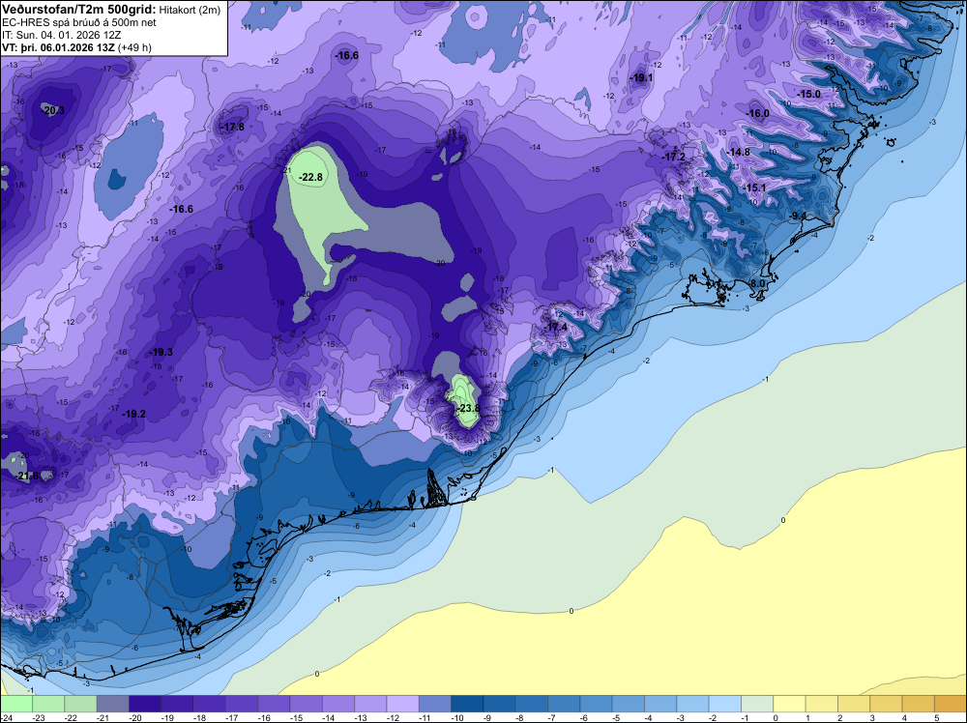Click the gray legend swatch labeled -21
This screenshot has width=967, height=723.
113,704
